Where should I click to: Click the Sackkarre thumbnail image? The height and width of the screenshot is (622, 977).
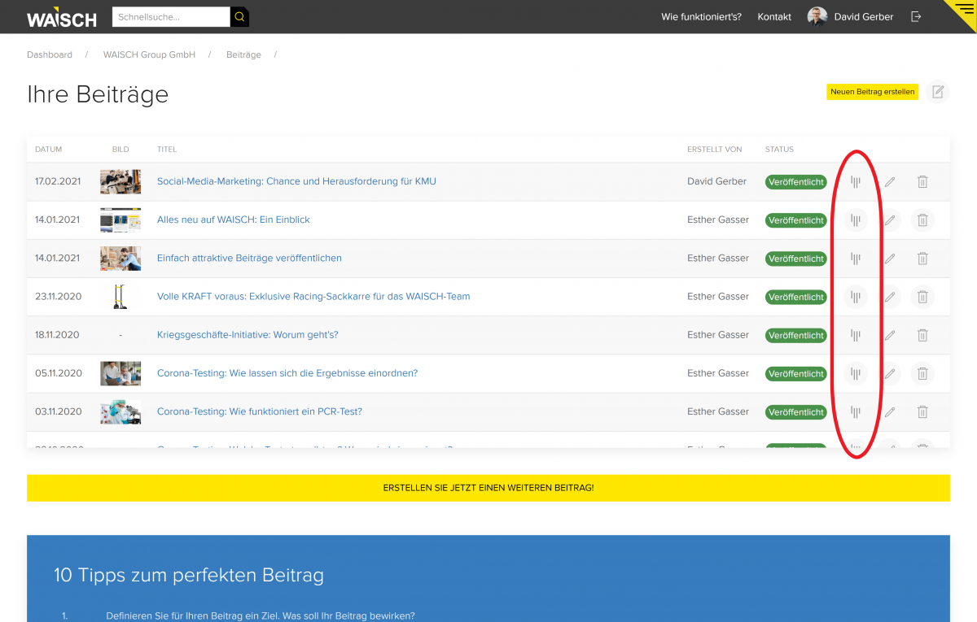(120, 297)
